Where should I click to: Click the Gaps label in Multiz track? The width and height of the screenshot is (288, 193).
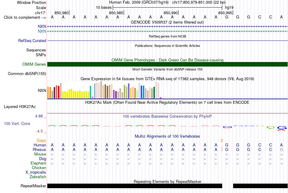click(41, 140)
